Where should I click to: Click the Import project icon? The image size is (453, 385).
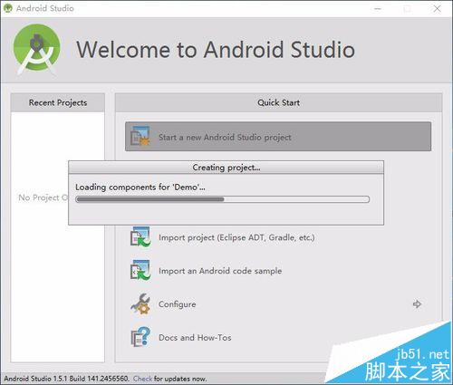(140, 237)
